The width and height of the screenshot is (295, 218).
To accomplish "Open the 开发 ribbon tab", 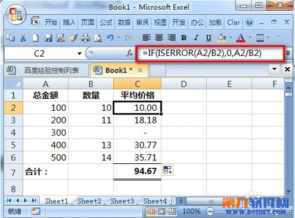I will (x=179, y=23).
